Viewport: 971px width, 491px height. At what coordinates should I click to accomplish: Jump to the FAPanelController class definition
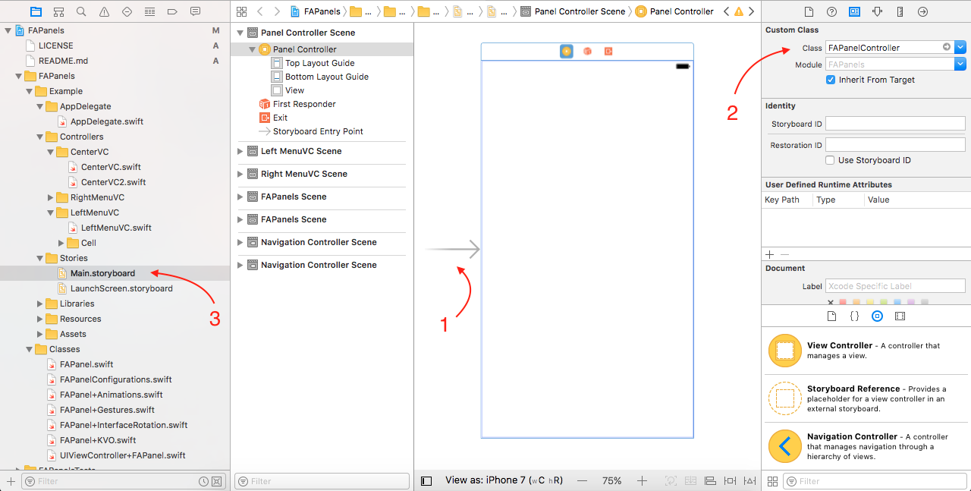click(947, 47)
